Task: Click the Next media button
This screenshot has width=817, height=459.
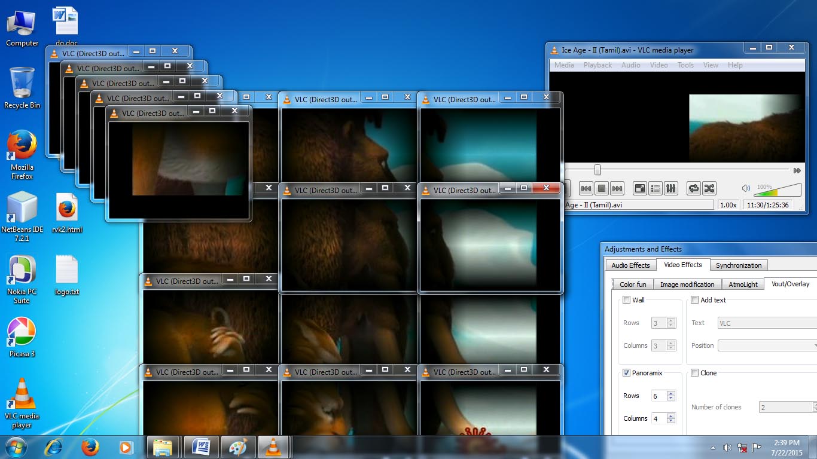Action: (x=617, y=188)
